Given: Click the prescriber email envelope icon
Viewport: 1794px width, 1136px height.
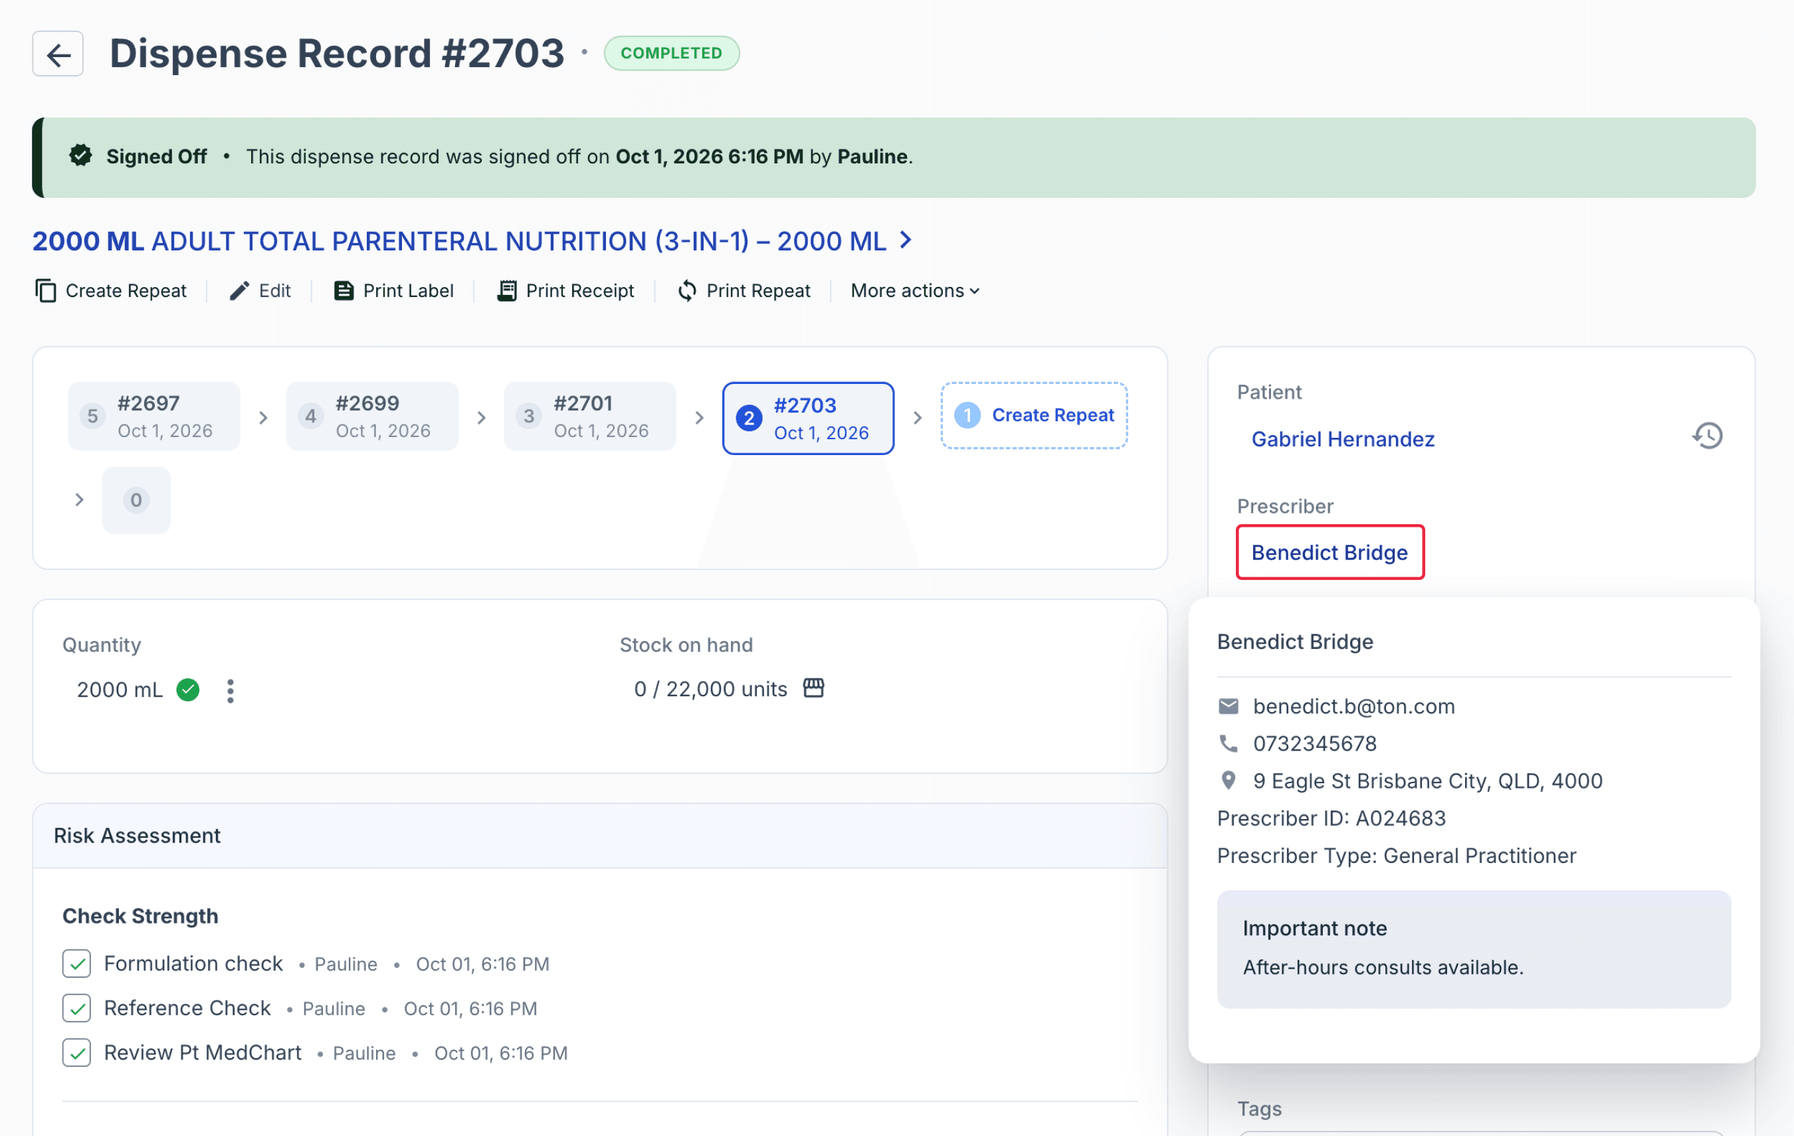Looking at the screenshot, I should [x=1229, y=706].
